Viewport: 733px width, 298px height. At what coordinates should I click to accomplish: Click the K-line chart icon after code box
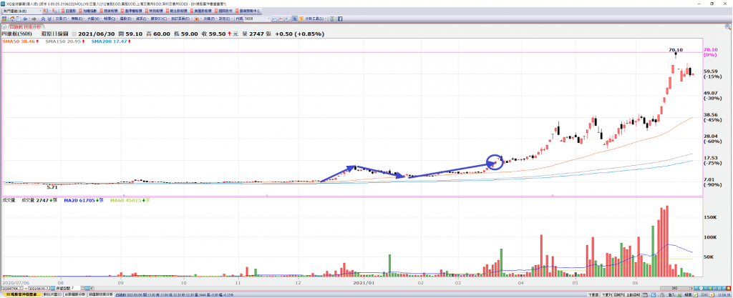286,19
